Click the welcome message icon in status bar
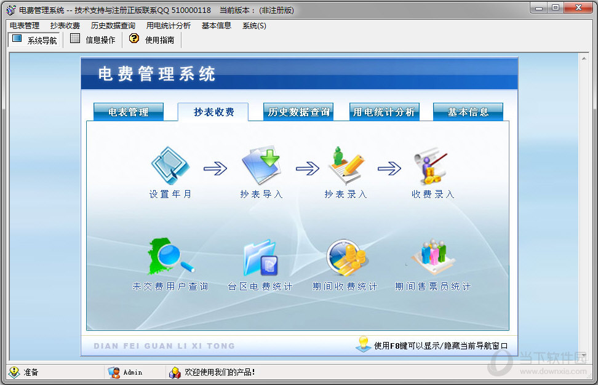 pyautogui.click(x=175, y=372)
